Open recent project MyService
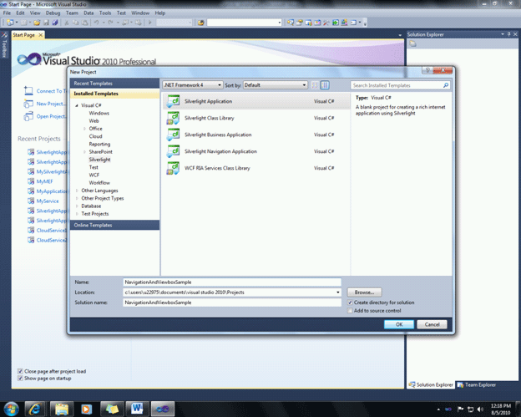This screenshot has height=417, width=521. point(48,201)
